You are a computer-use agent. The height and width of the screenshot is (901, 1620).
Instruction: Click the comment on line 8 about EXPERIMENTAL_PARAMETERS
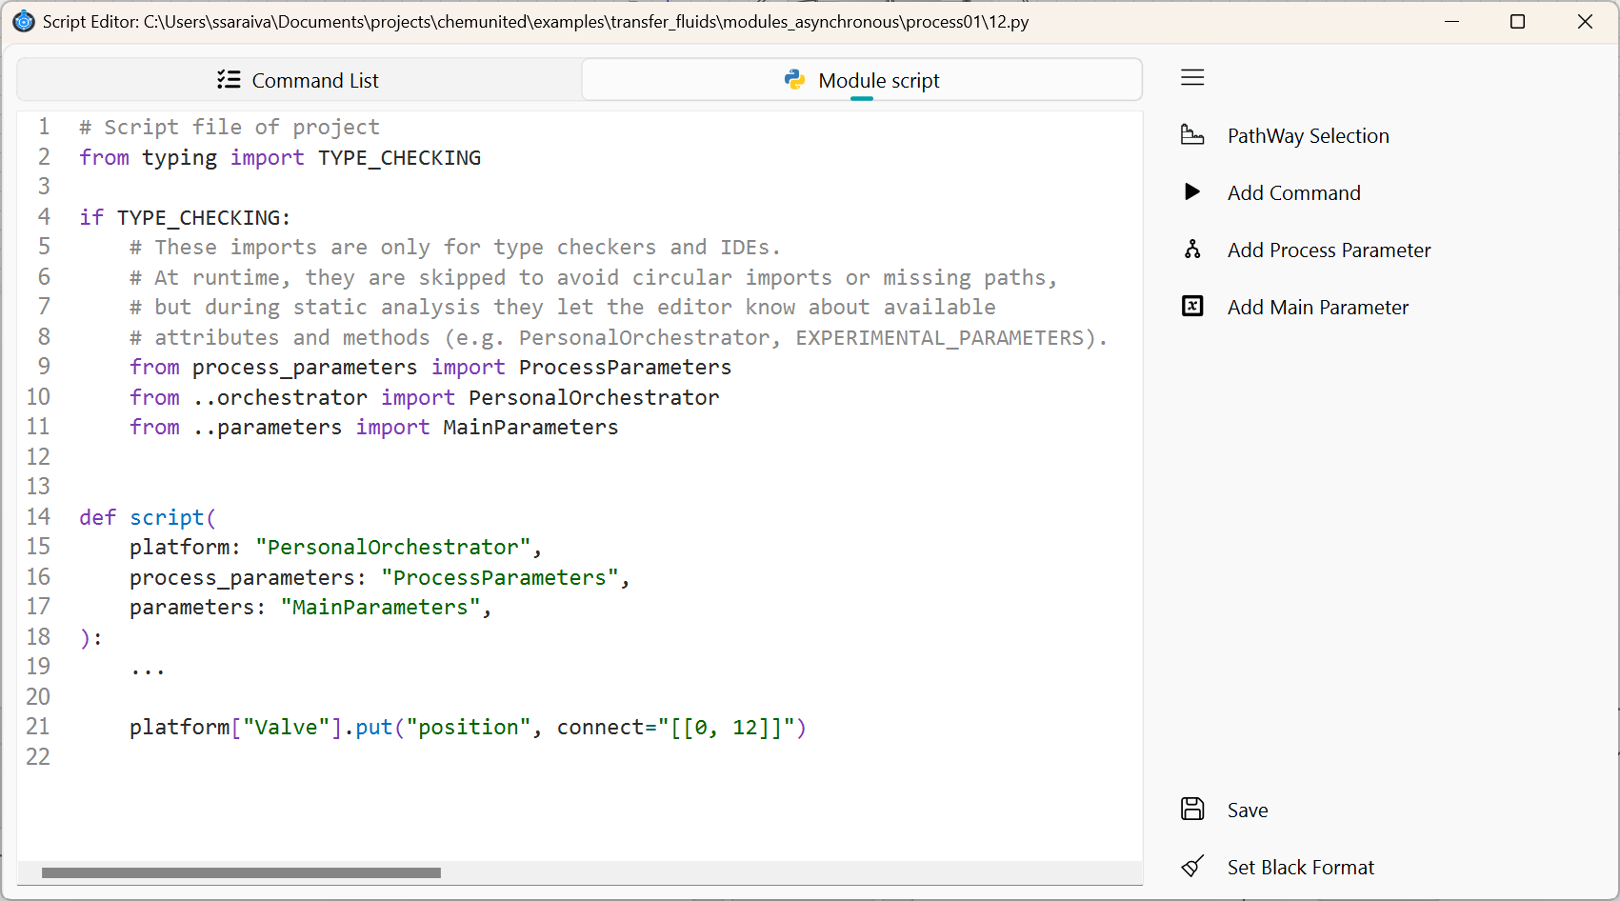pyautogui.click(x=619, y=338)
